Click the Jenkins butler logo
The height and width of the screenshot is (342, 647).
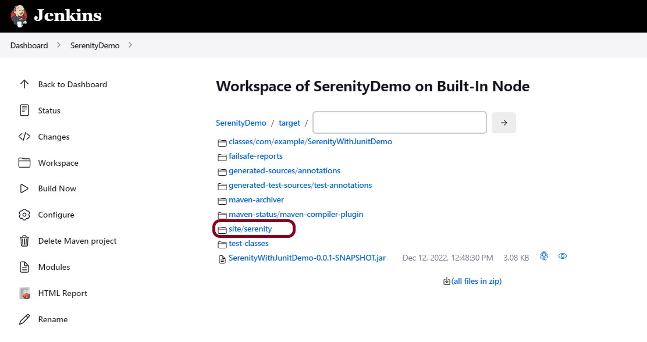coord(19,16)
